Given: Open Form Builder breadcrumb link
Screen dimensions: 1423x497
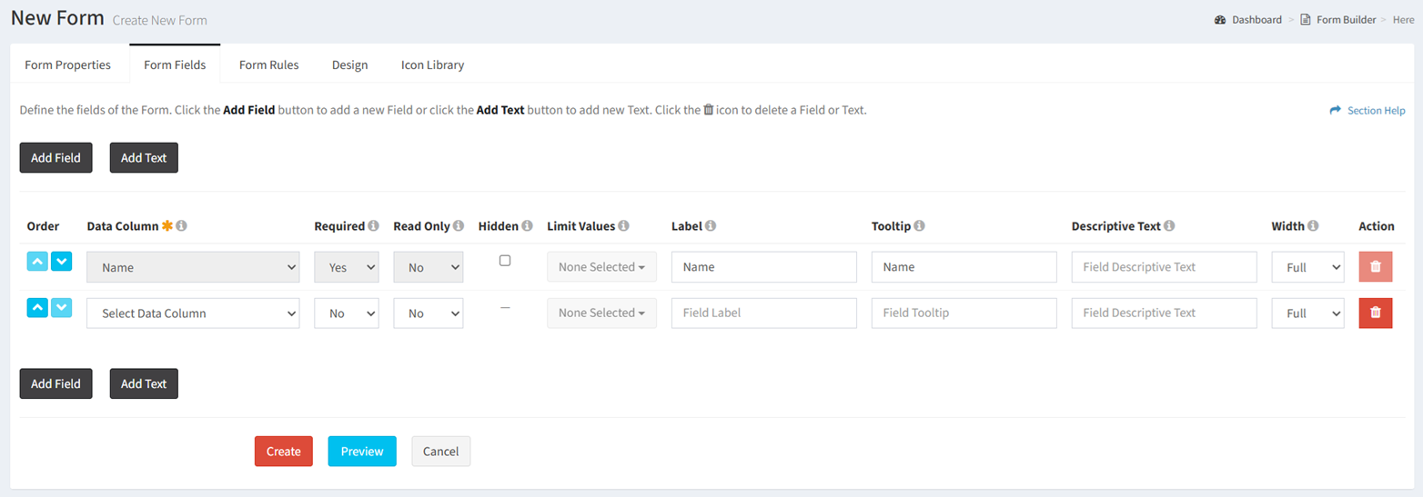Looking at the screenshot, I should pos(1347,20).
